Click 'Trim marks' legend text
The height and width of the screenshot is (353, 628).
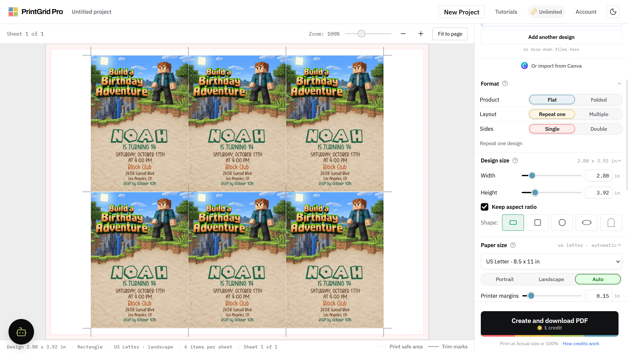[x=455, y=346]
